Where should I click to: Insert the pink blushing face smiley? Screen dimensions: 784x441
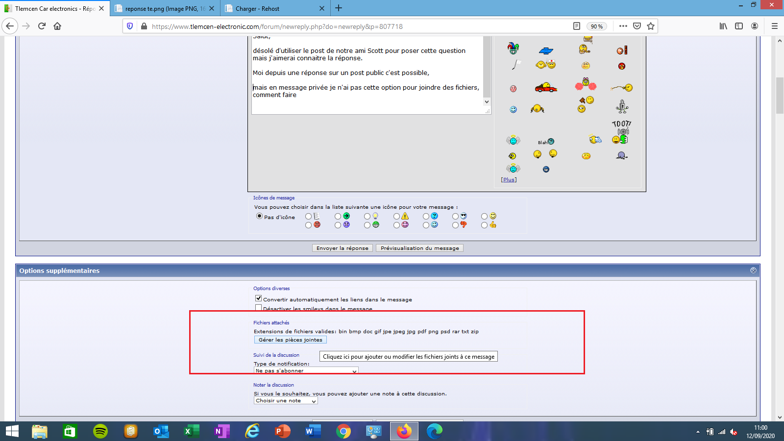[x=513, y=89]
